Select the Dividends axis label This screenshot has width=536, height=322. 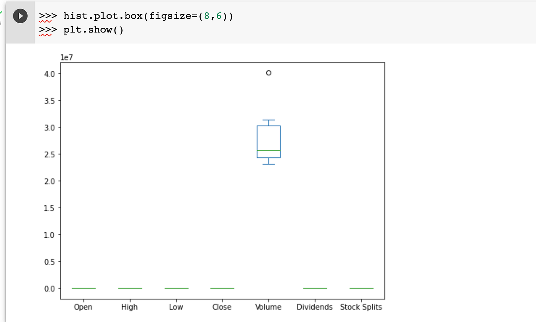(x=314, y=307)
